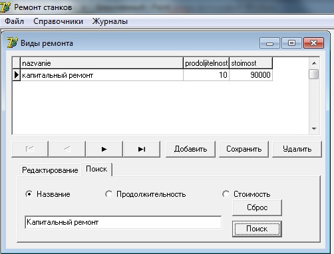Click the Виды ремонта window title icon
Screen dimensions: 334x254
pos(12,43)
